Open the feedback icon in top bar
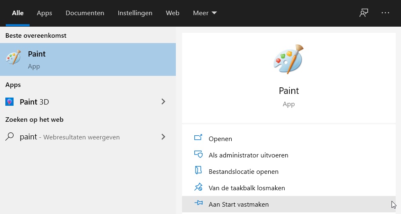Viewport: 401px width, 214px height. [x=364, y=13]
